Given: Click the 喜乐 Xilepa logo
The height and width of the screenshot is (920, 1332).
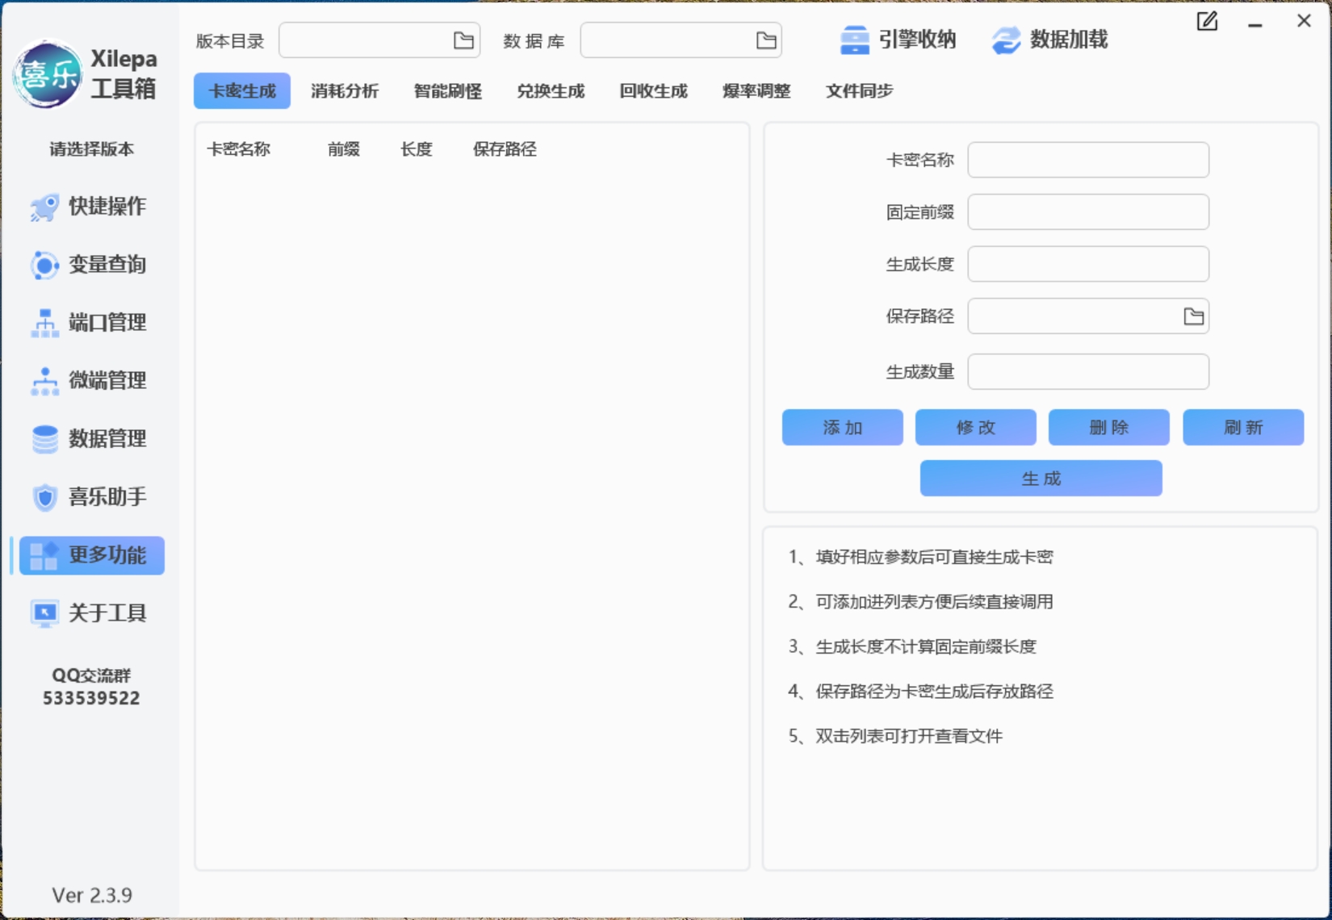Looking at the screenshot, I should [x=48, y=74].
